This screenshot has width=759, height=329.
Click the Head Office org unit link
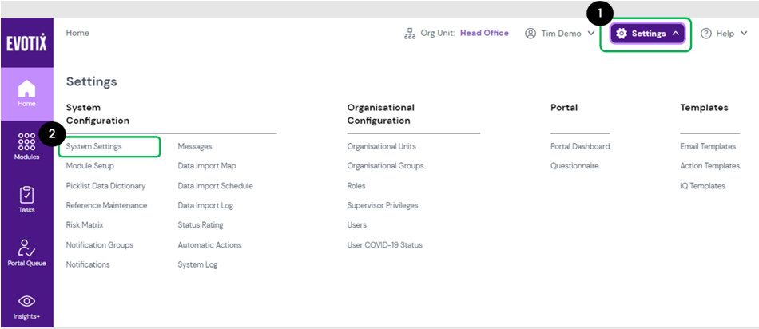click(484, 34)
